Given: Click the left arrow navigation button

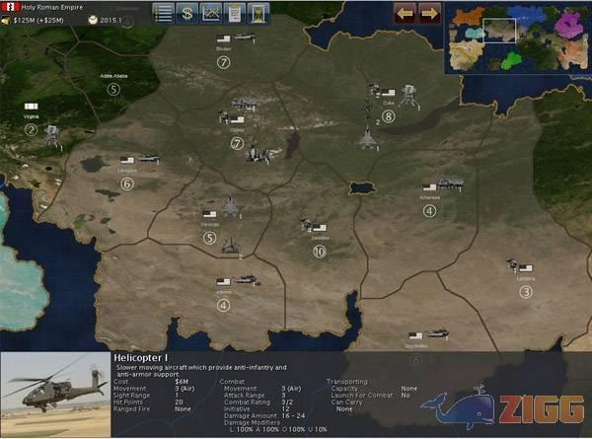Looking at the screenshot, I should click(405, 13).
